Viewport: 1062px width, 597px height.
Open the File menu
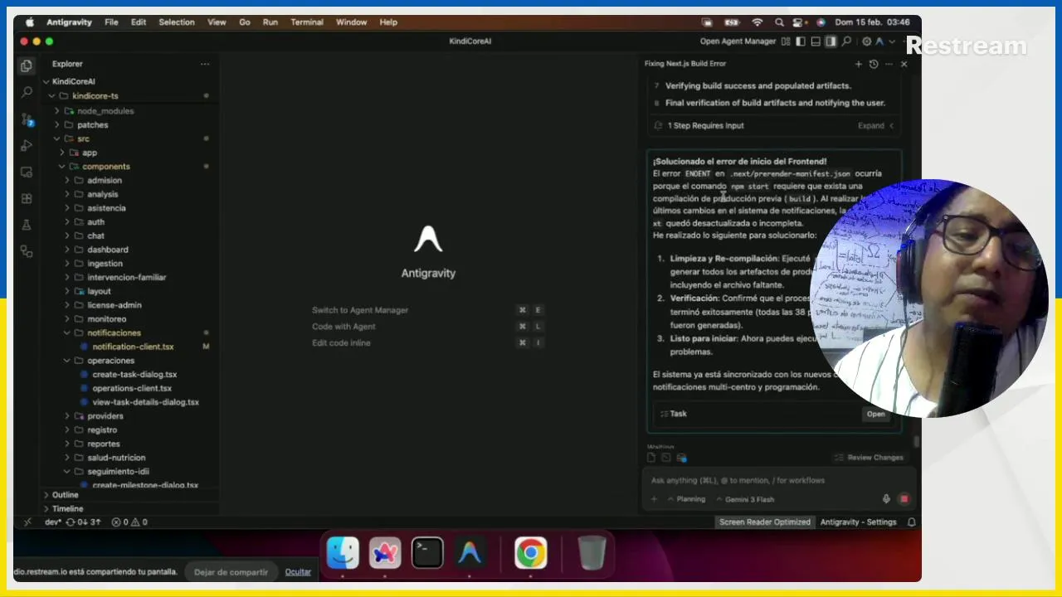tap(111, 22)
